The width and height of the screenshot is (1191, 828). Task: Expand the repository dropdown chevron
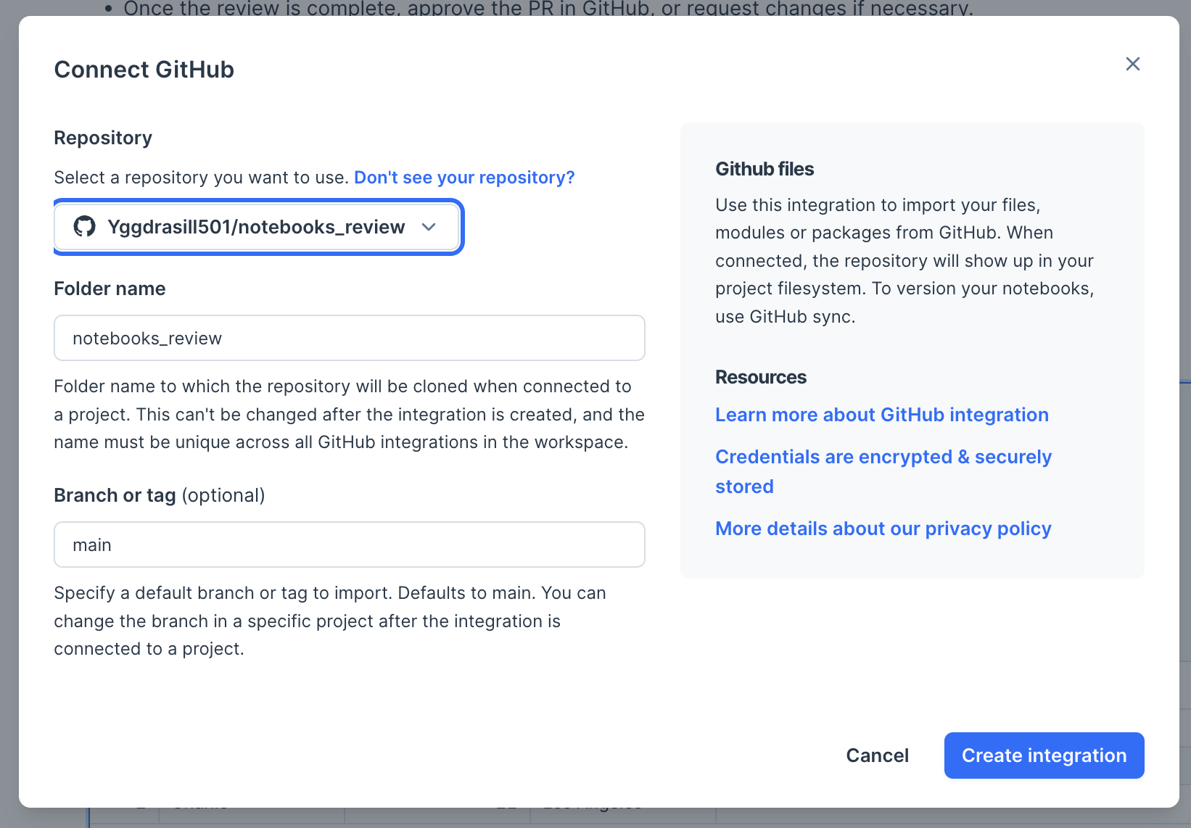[x=429, y=227]
